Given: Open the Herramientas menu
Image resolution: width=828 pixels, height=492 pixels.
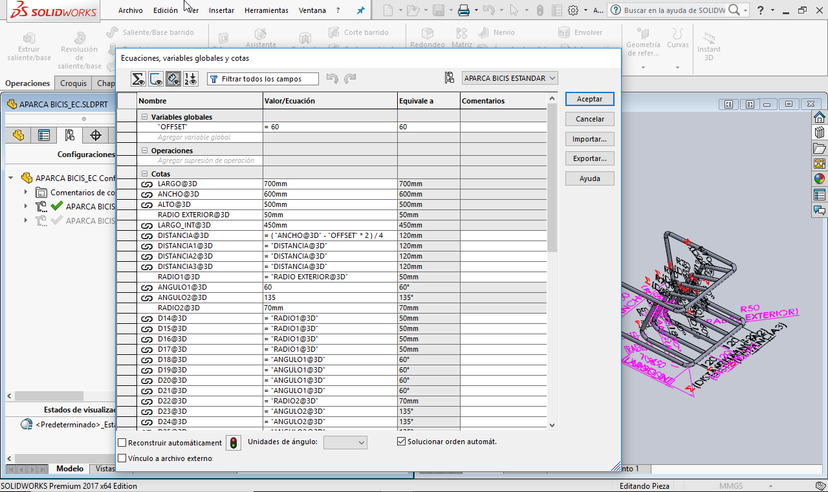Looking at the screenshot, I should click(266, 10).
